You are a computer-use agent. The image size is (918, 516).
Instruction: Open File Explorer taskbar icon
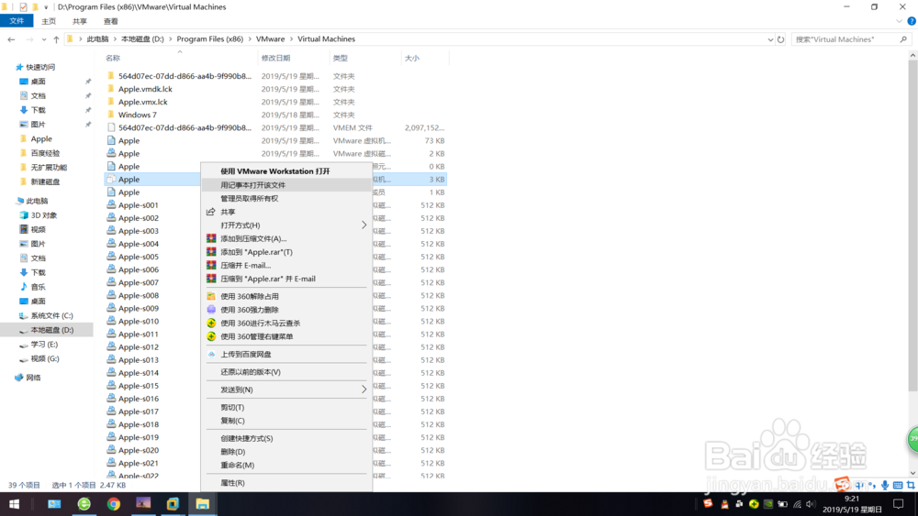coord(203,504)
